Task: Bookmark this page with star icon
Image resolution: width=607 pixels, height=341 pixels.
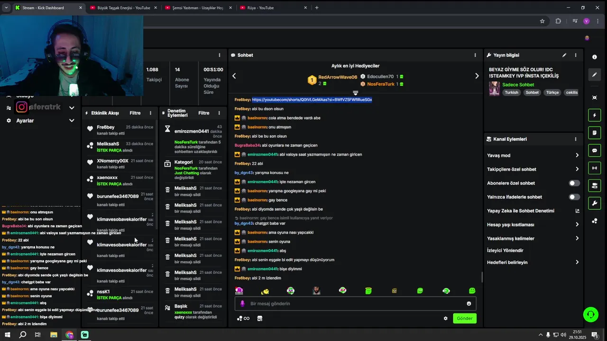Action: point(542,21)
